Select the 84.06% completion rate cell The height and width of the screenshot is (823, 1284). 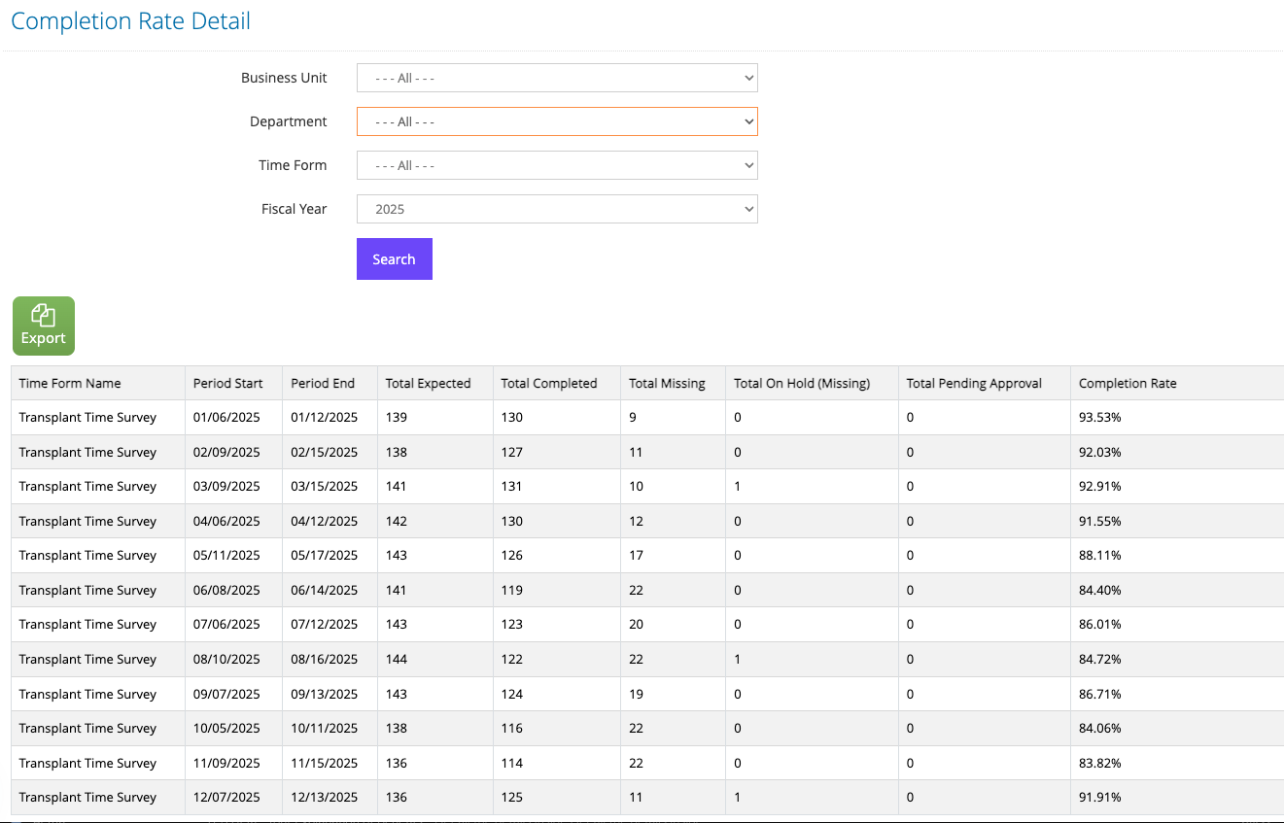(x=1177, y=728)
